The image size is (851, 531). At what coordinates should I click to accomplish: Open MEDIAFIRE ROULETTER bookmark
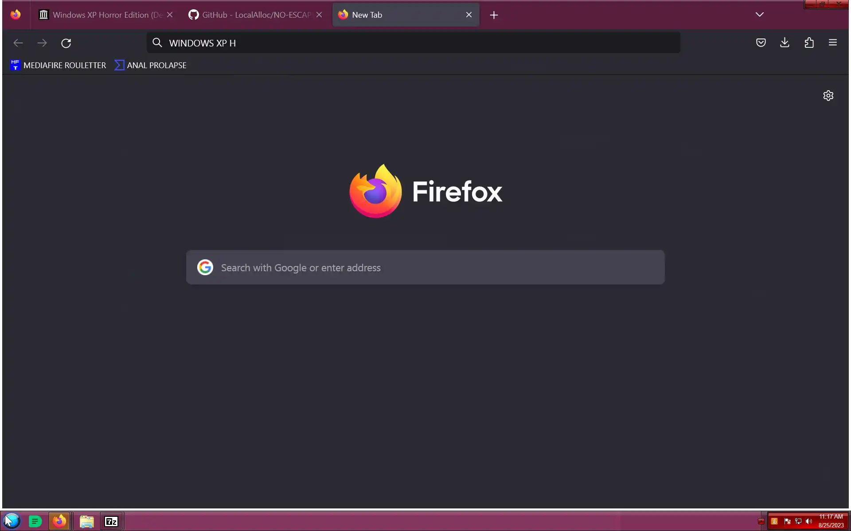[58, 65]
